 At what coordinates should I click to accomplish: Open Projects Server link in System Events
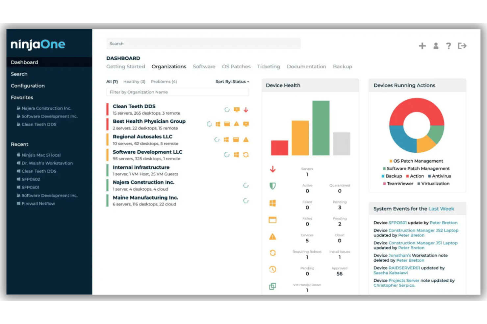(x=404, y=281)
